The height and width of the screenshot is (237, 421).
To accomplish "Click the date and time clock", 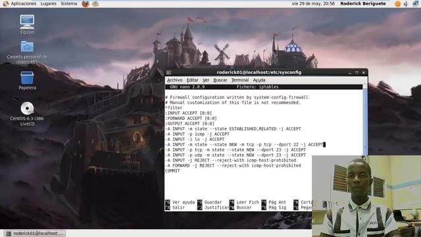I will pyautogui.click(x=313, y=4).
